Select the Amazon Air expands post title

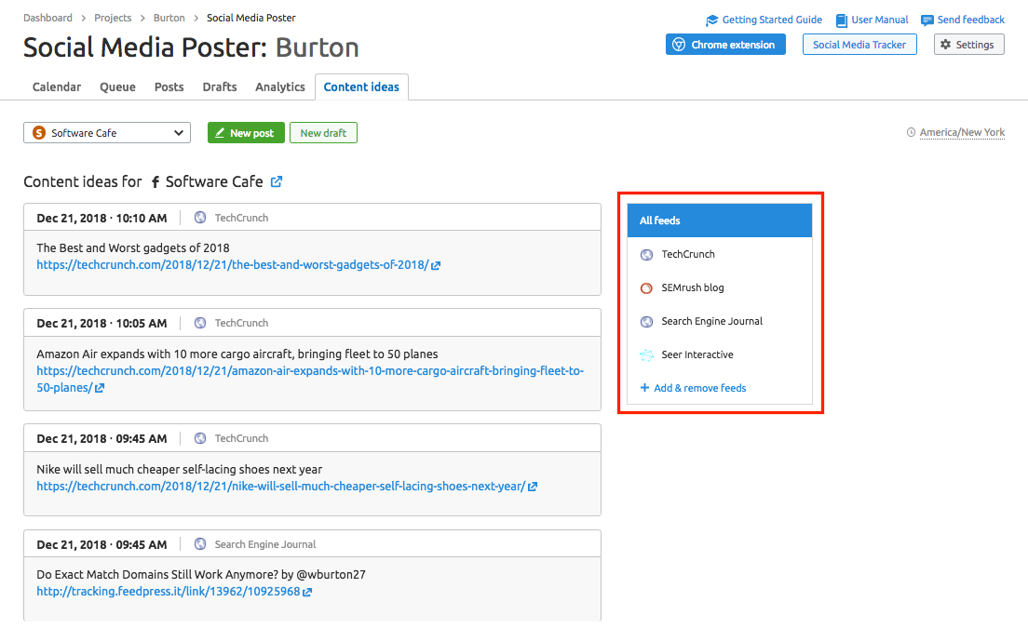[237, 354]
